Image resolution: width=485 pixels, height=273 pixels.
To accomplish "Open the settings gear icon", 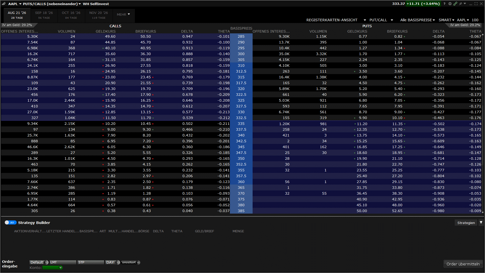I will tap(450, 4).
